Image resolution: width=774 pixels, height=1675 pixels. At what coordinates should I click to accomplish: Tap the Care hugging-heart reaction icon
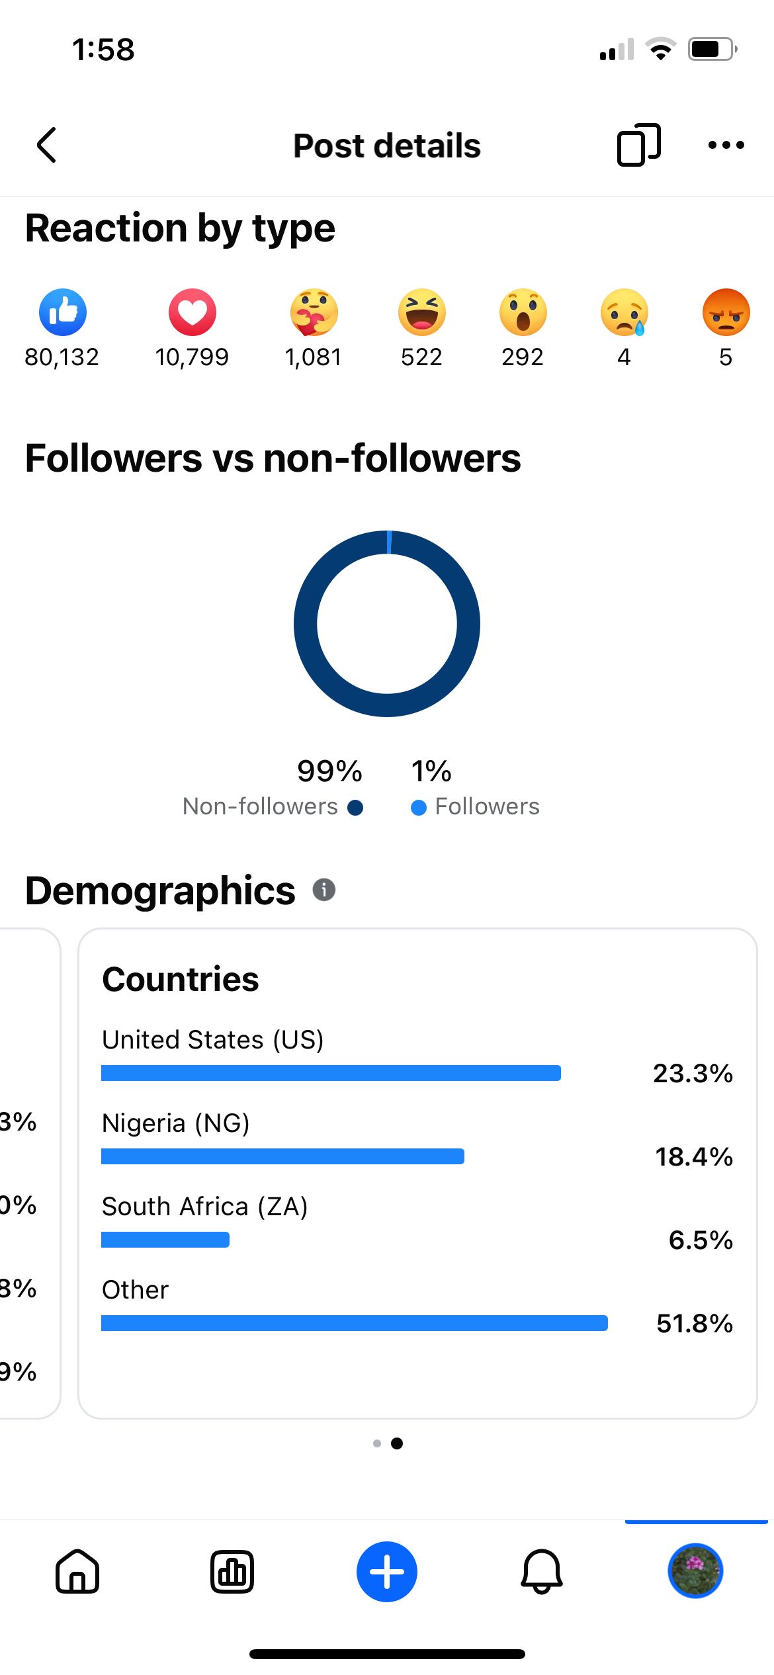tap(314, 312)
